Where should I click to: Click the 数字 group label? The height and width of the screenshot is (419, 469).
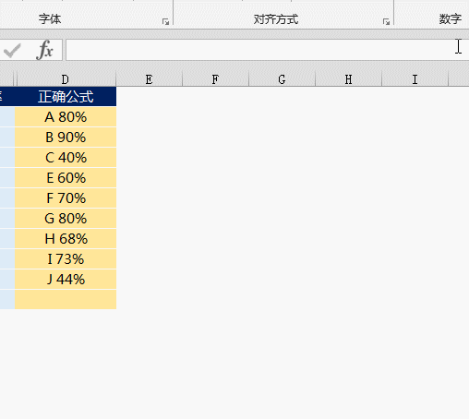451,19
